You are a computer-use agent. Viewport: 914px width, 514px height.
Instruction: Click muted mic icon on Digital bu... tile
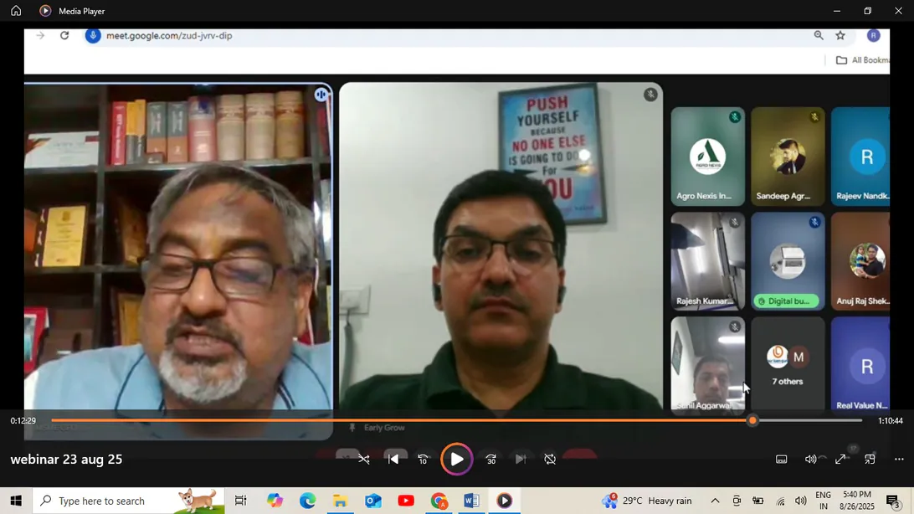[x=814, y=222]
